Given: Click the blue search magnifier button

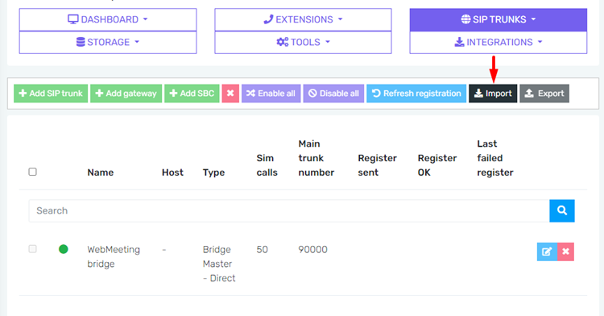Looking at the screenshot, I should pyautogui.click(x=561, y=210).
